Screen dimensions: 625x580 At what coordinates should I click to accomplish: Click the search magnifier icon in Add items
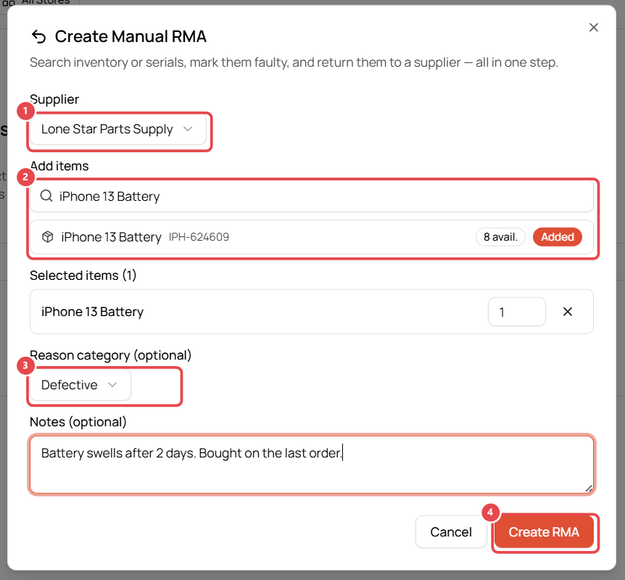click(46, 196)
